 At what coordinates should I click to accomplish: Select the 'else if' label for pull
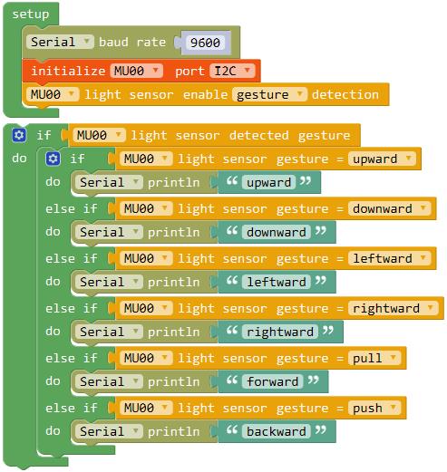tap(72, 358)
